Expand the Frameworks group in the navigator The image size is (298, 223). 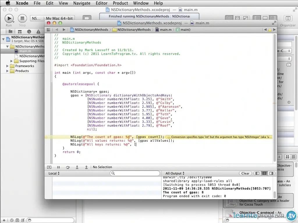[8, 66]
